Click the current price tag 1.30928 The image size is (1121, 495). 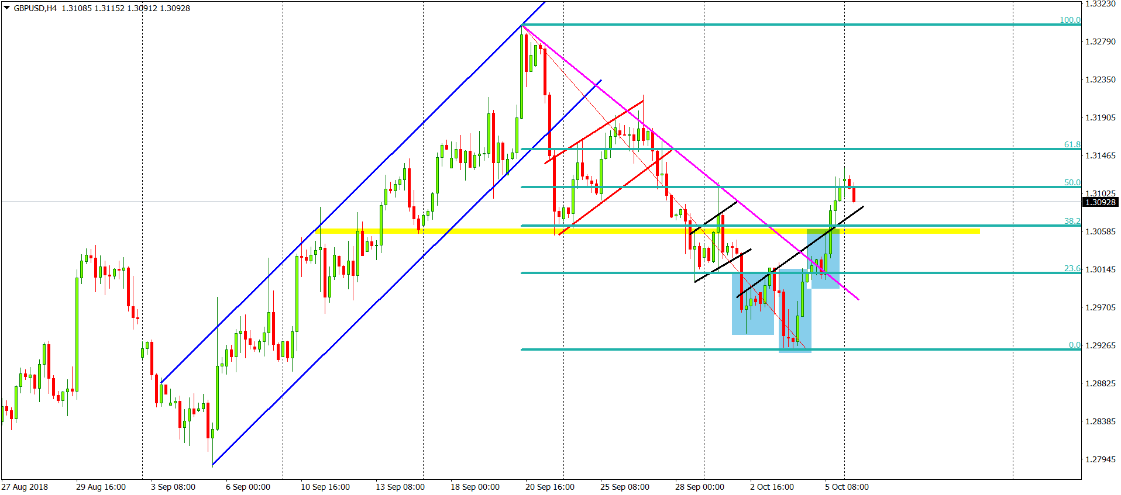pos(1101,202)
